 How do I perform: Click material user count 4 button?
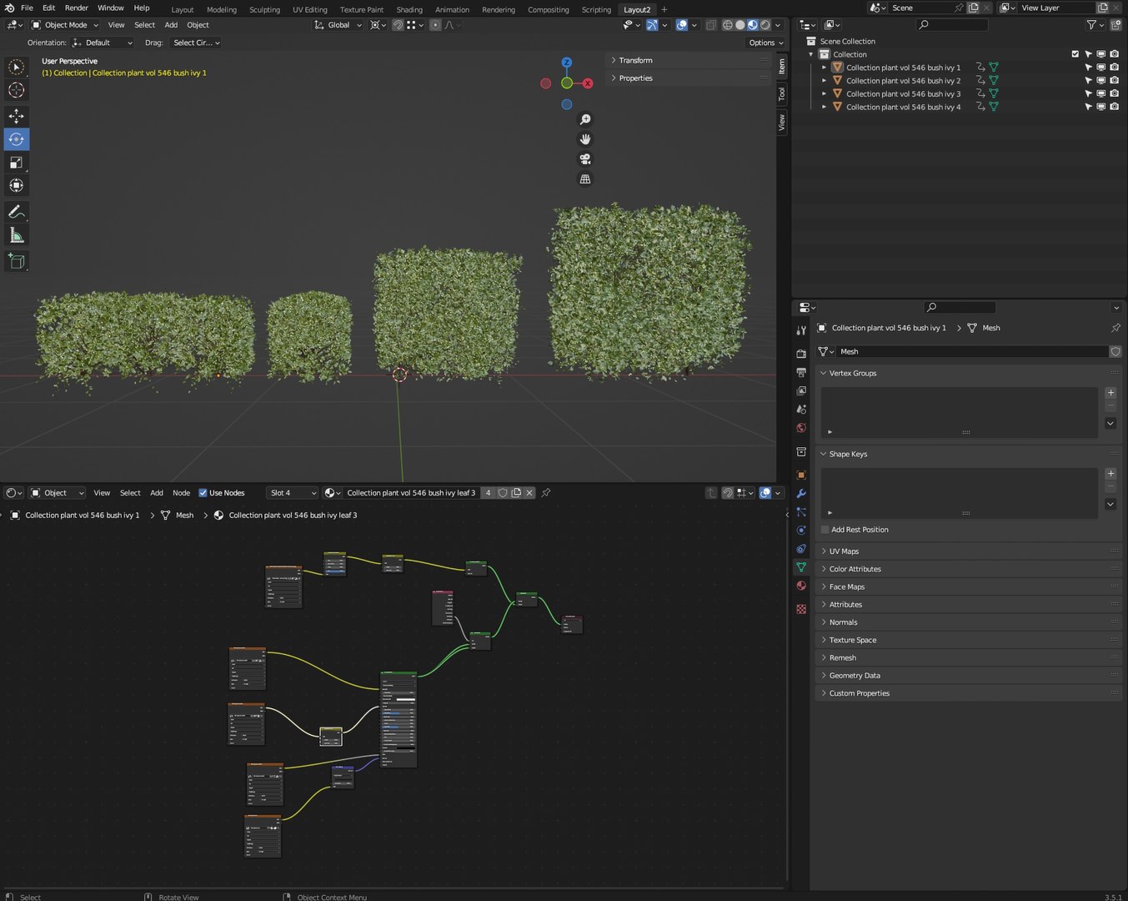pos(489,493)
